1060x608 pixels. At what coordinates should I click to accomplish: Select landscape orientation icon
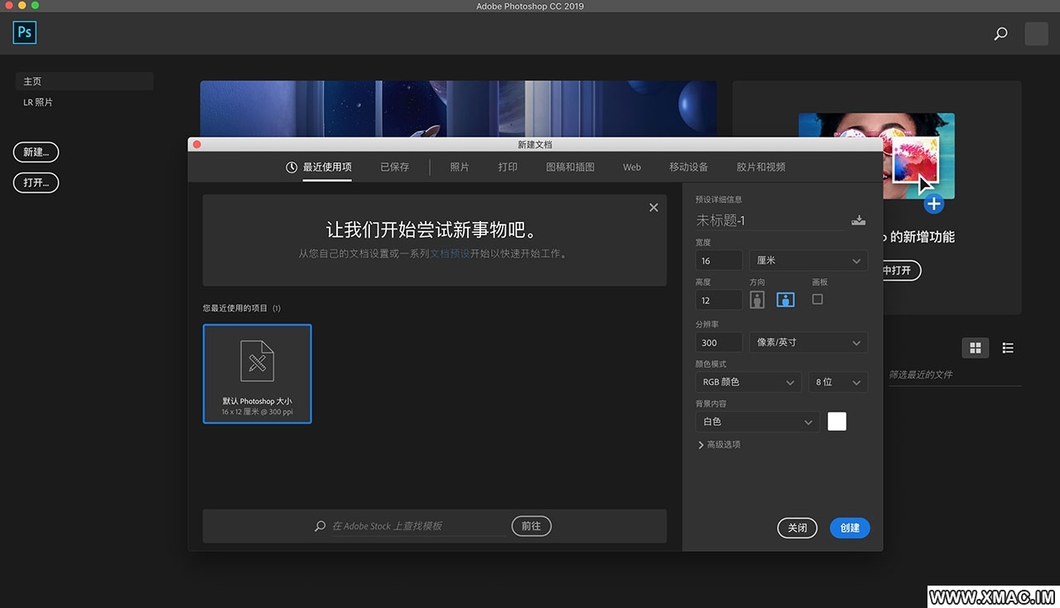coord(785,300)
